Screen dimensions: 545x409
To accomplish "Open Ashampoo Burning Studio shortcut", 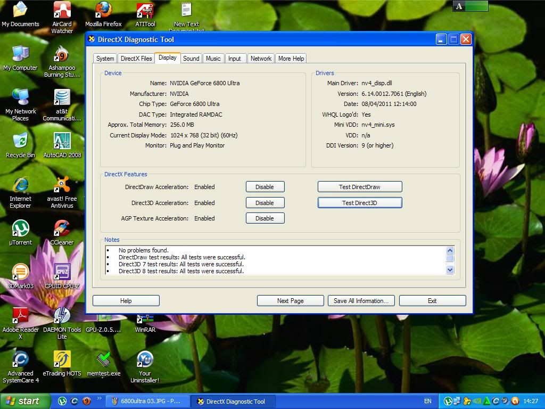I will [62, 61].
